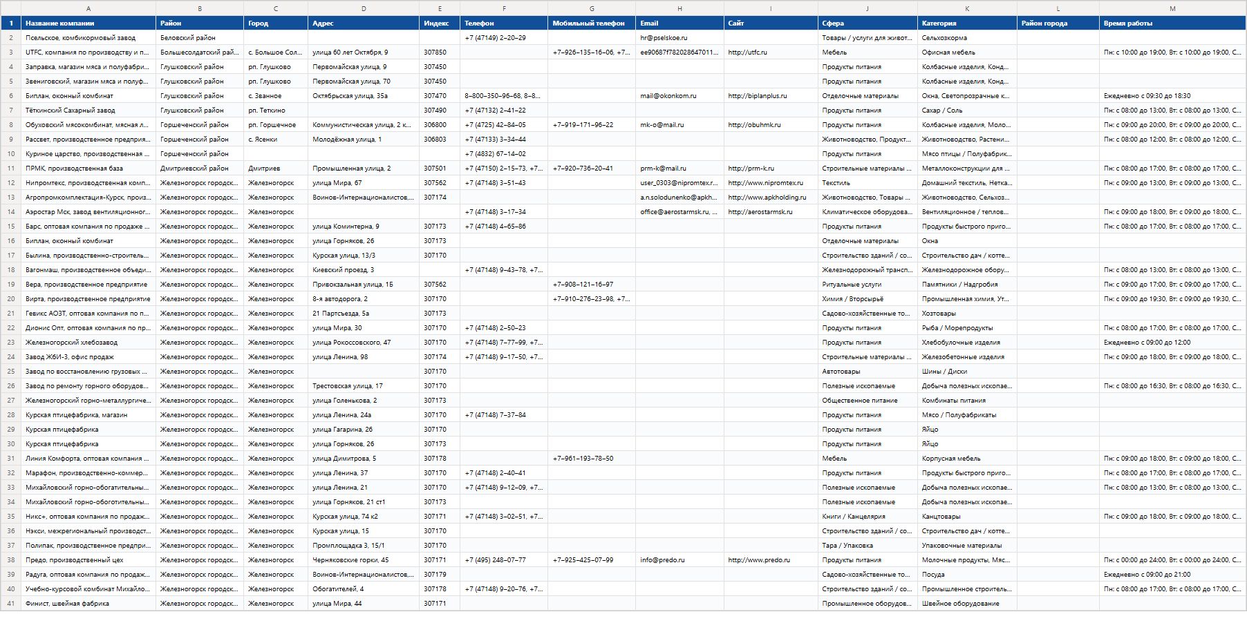Click the index cell 307179
Viewport: 1247px width, 623px height.
tap(440, 575)
